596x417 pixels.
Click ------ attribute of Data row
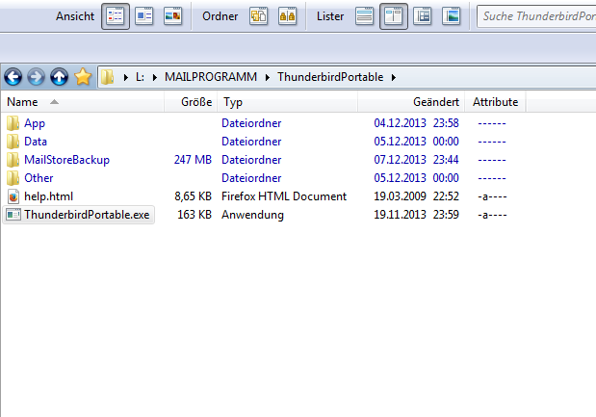[492, 142]
